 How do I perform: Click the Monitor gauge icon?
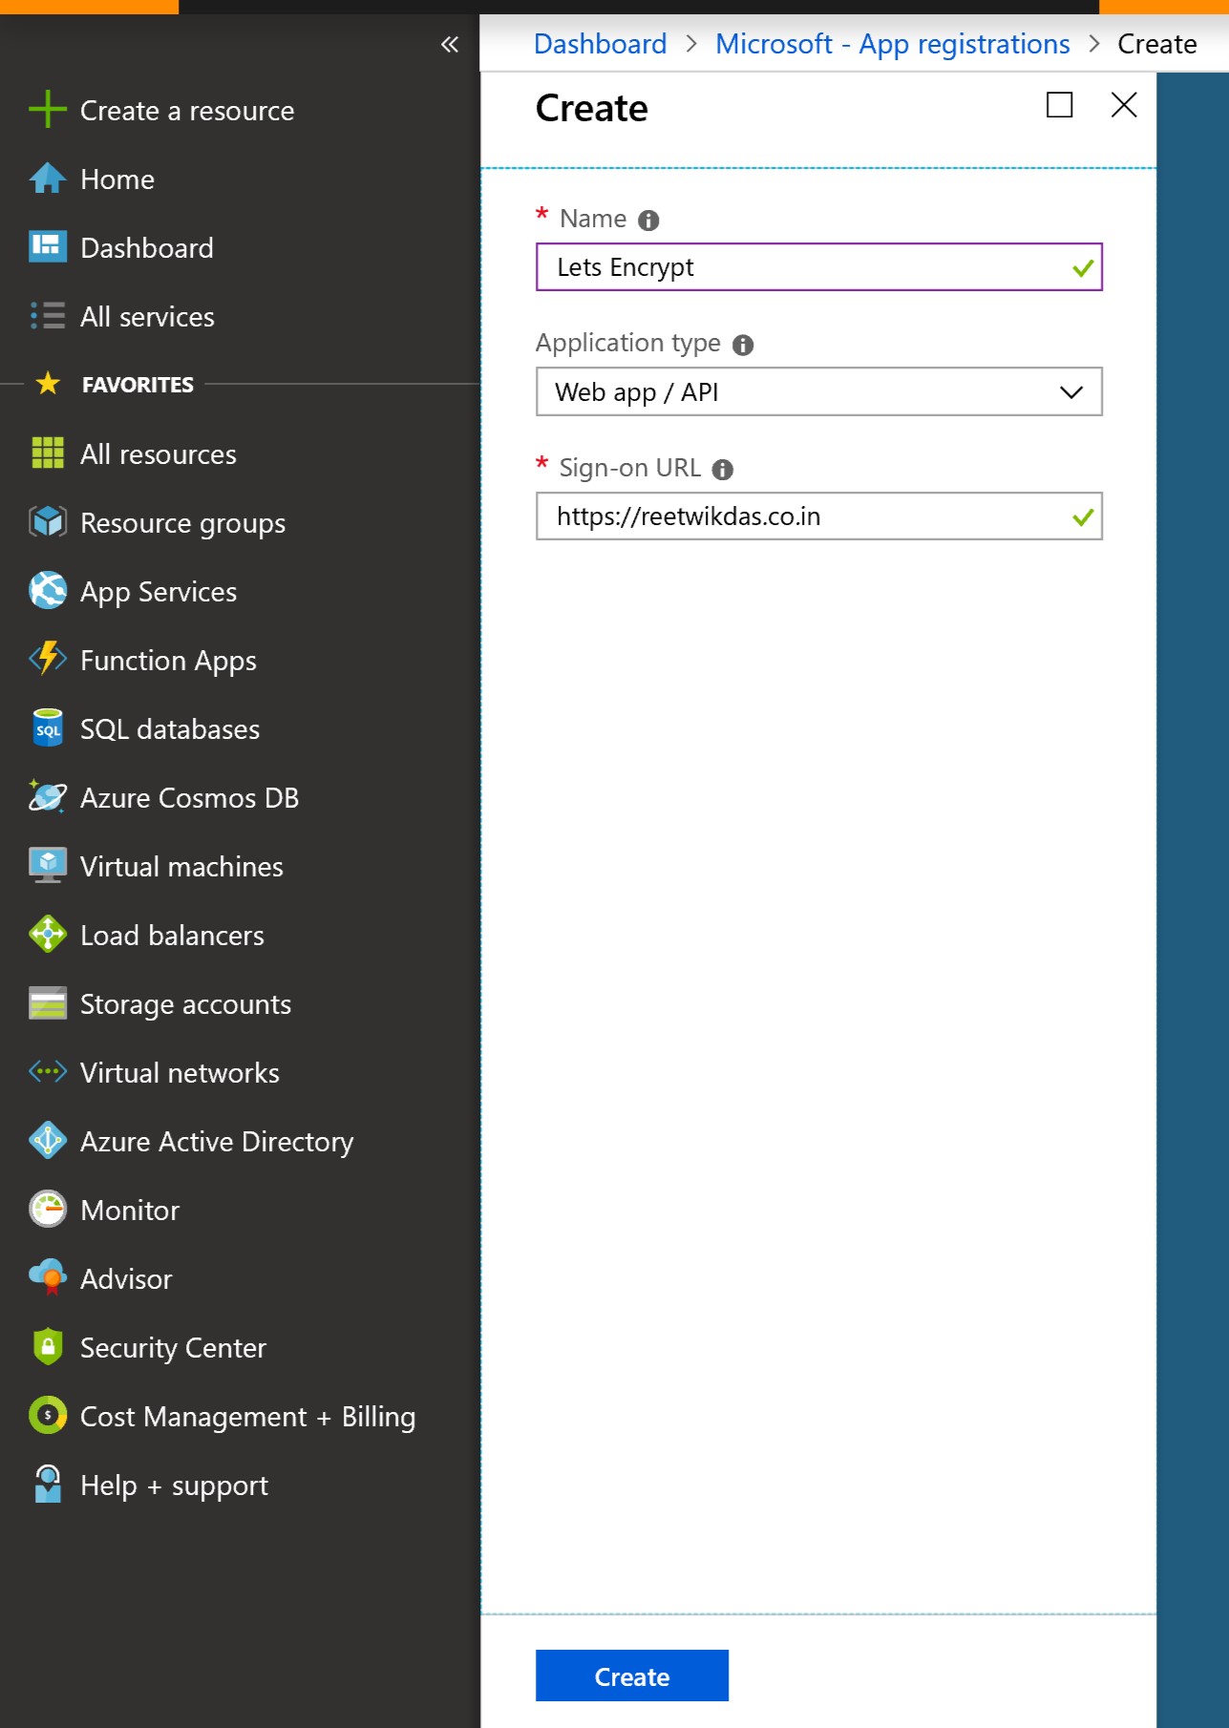[x=48, y=1210]
